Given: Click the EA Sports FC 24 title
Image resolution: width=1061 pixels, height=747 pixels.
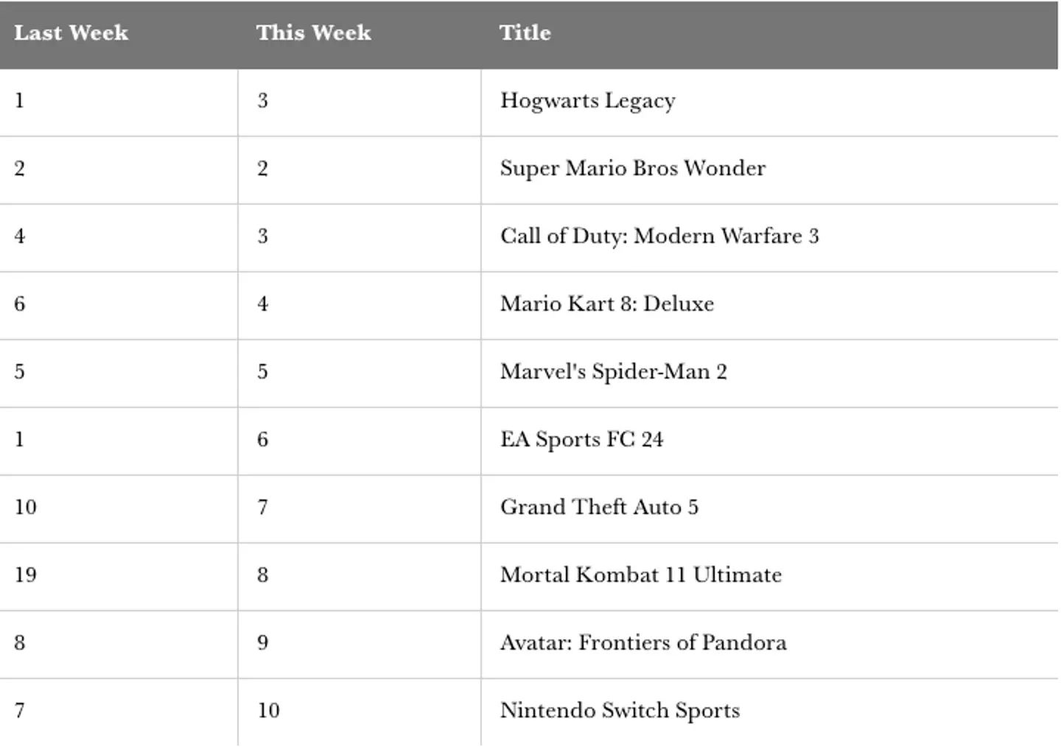Looking at the screenshot, I should [581, 440].
